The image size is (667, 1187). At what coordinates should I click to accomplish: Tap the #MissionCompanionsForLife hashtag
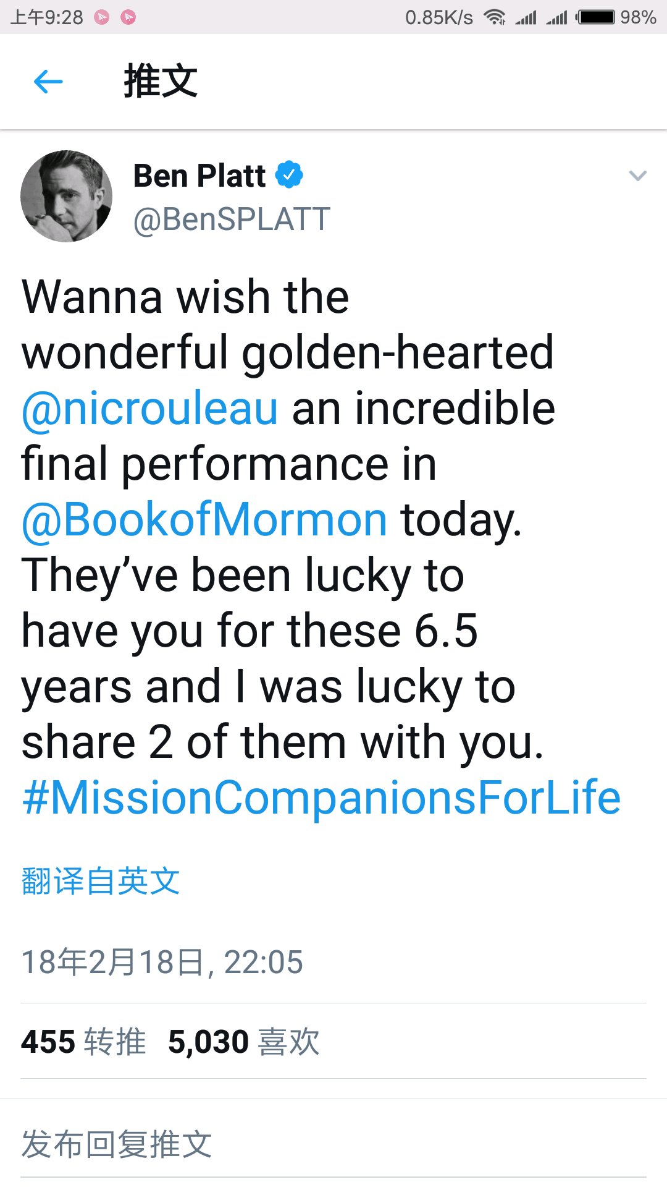point(321,798)
